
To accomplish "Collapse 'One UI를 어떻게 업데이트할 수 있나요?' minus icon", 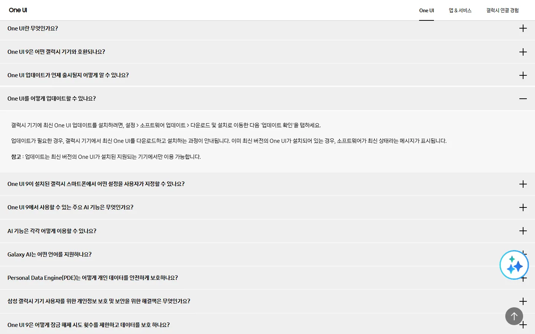I will (x=523, y=99).
